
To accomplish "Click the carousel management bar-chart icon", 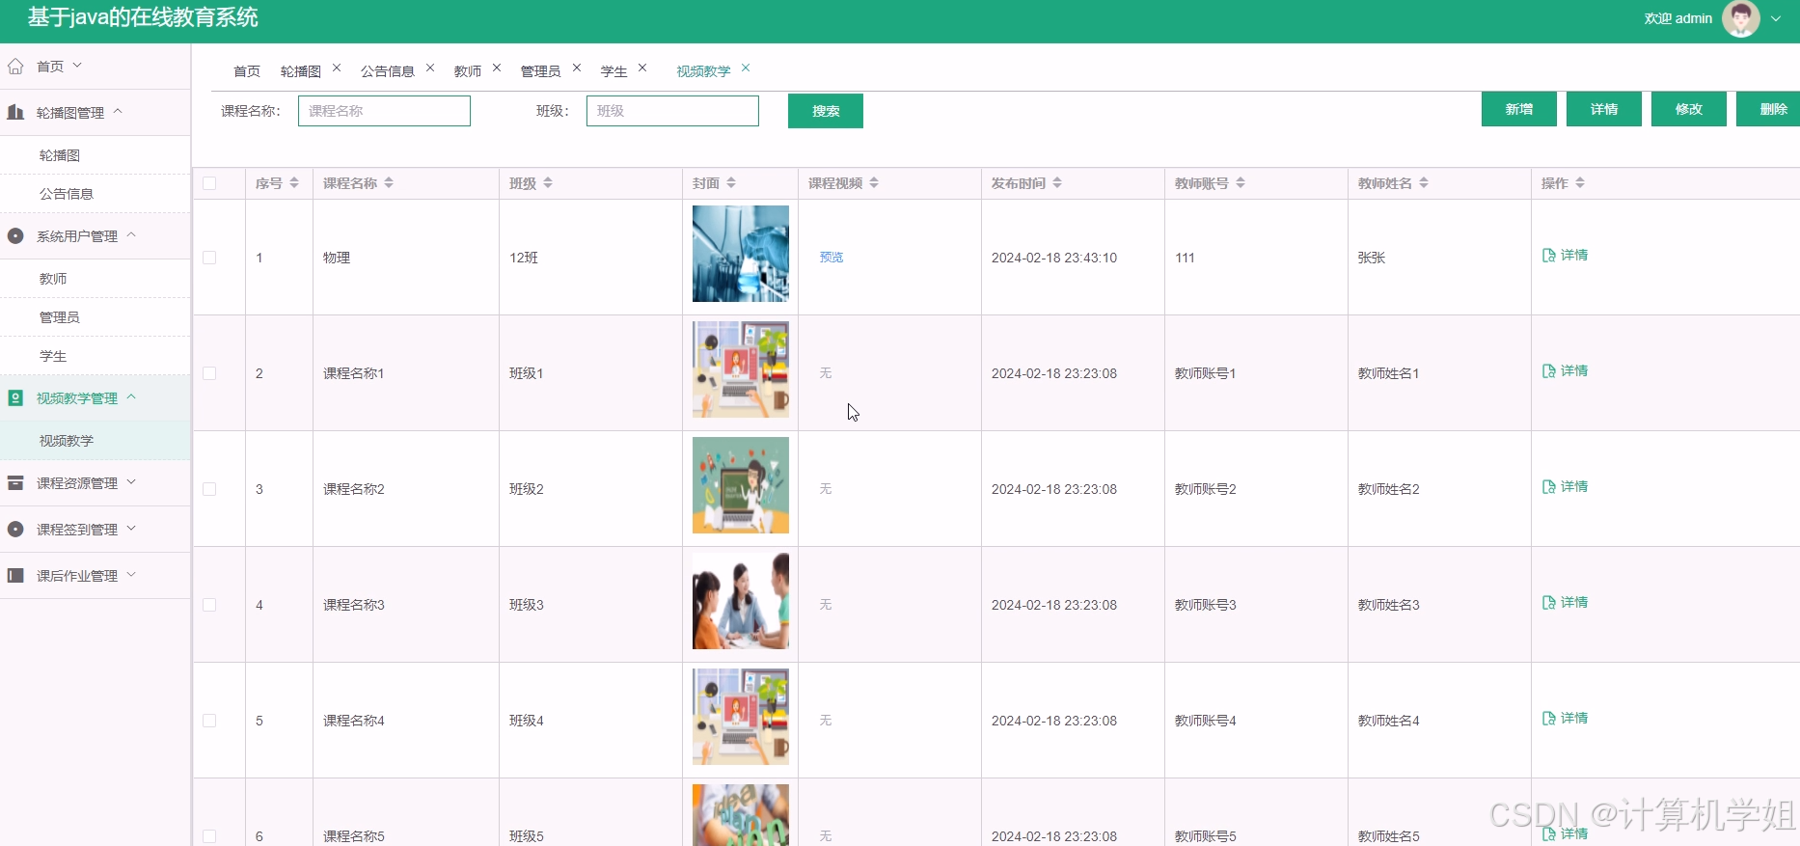I will tap(15, 112).
